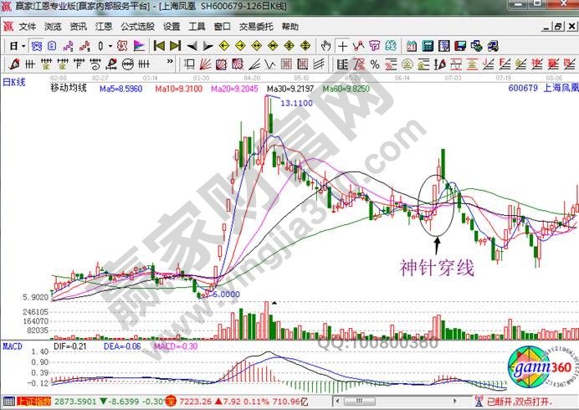Open the calendar icon in toolbar
Screen dimensions: 579x410
(x=412, y=46)
